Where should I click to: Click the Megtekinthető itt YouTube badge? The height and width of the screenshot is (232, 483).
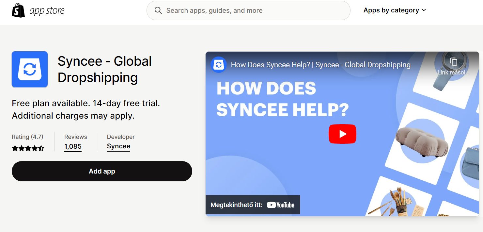click(252, 205)
